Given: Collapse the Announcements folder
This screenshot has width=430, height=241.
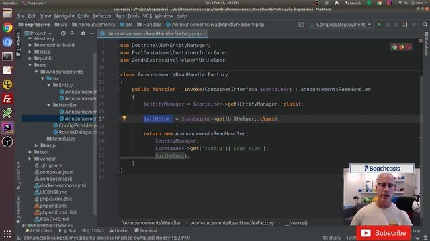Looking at the screenshot, I should (36, 72).
